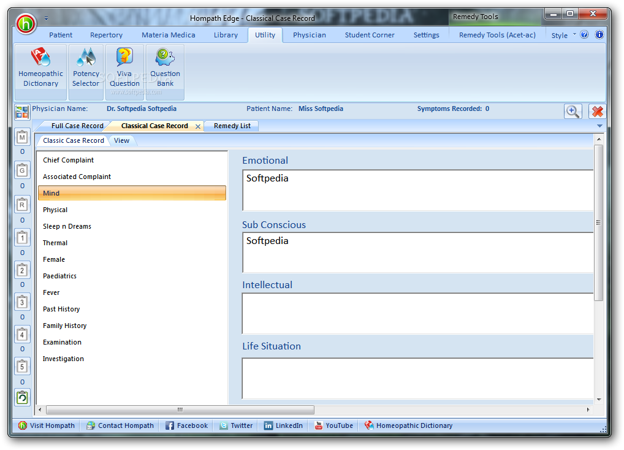Open the Style dropdown menu

point(563,35)
